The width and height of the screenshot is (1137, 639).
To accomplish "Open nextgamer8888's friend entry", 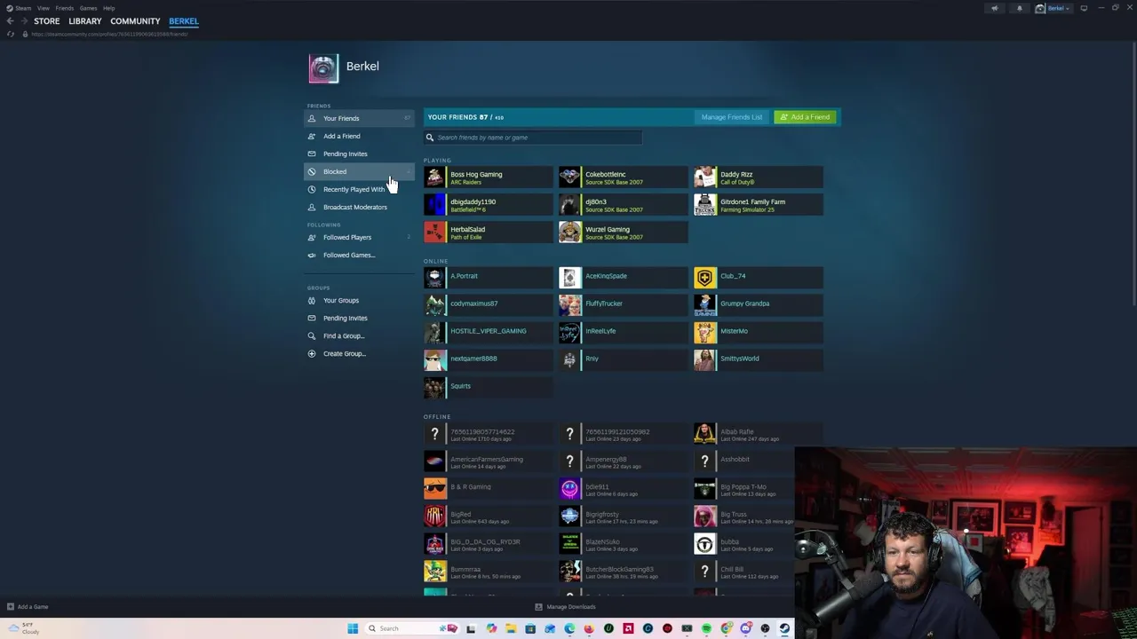I will point(488,361).
